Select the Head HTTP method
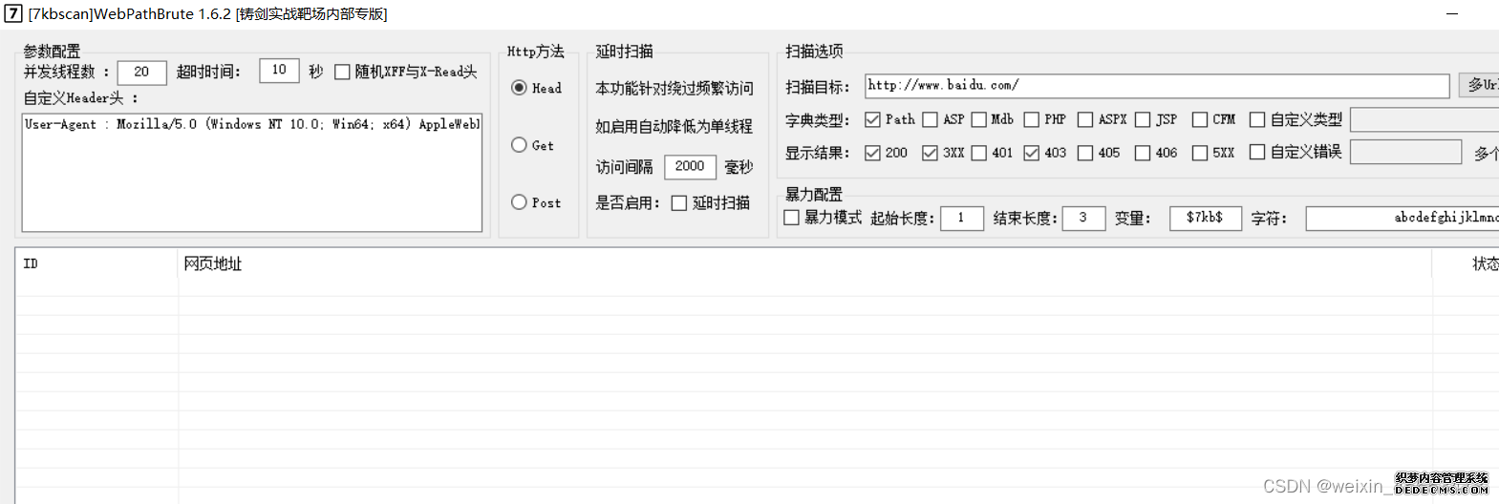 click(x=520, y=88)
